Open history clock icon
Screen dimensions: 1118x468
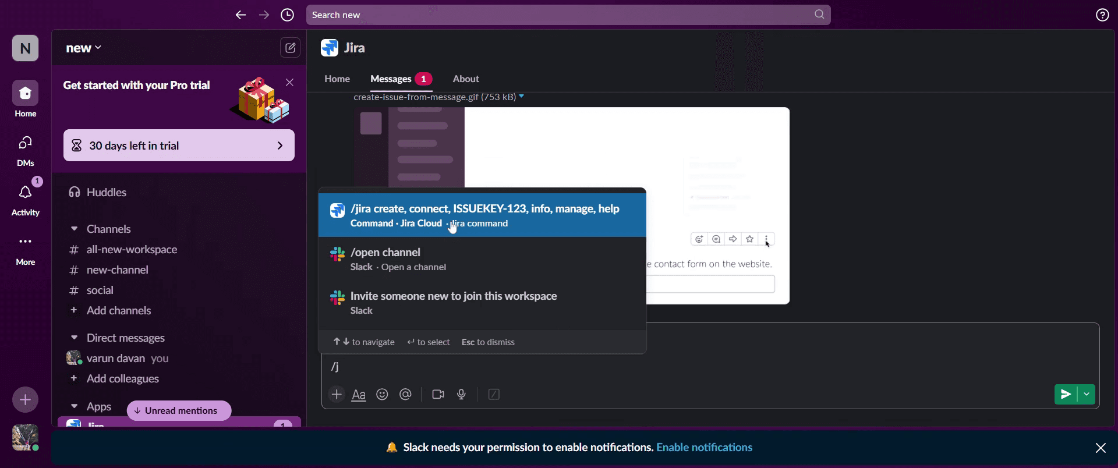pos(288,15)
